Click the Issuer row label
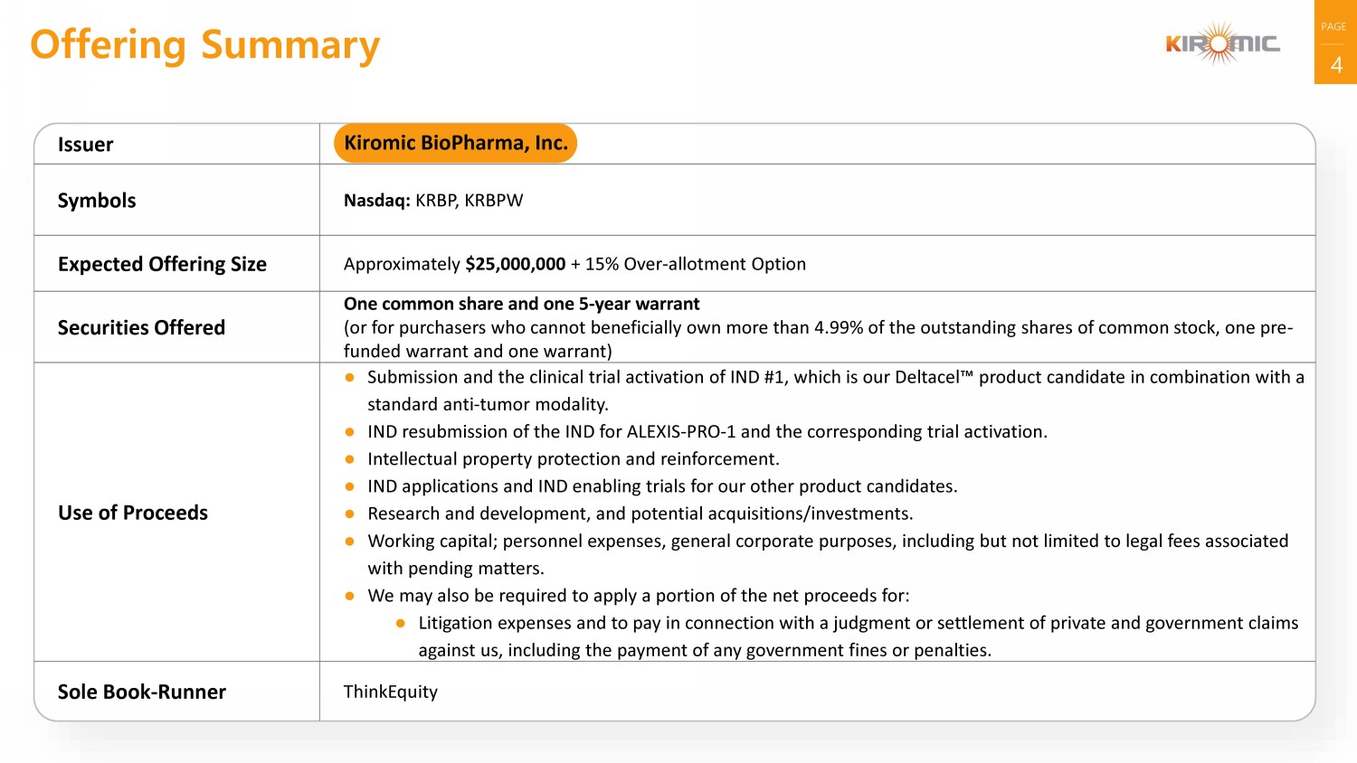Image resolution: width=1357 pixels, height=763 pixels. click(85, 145)
